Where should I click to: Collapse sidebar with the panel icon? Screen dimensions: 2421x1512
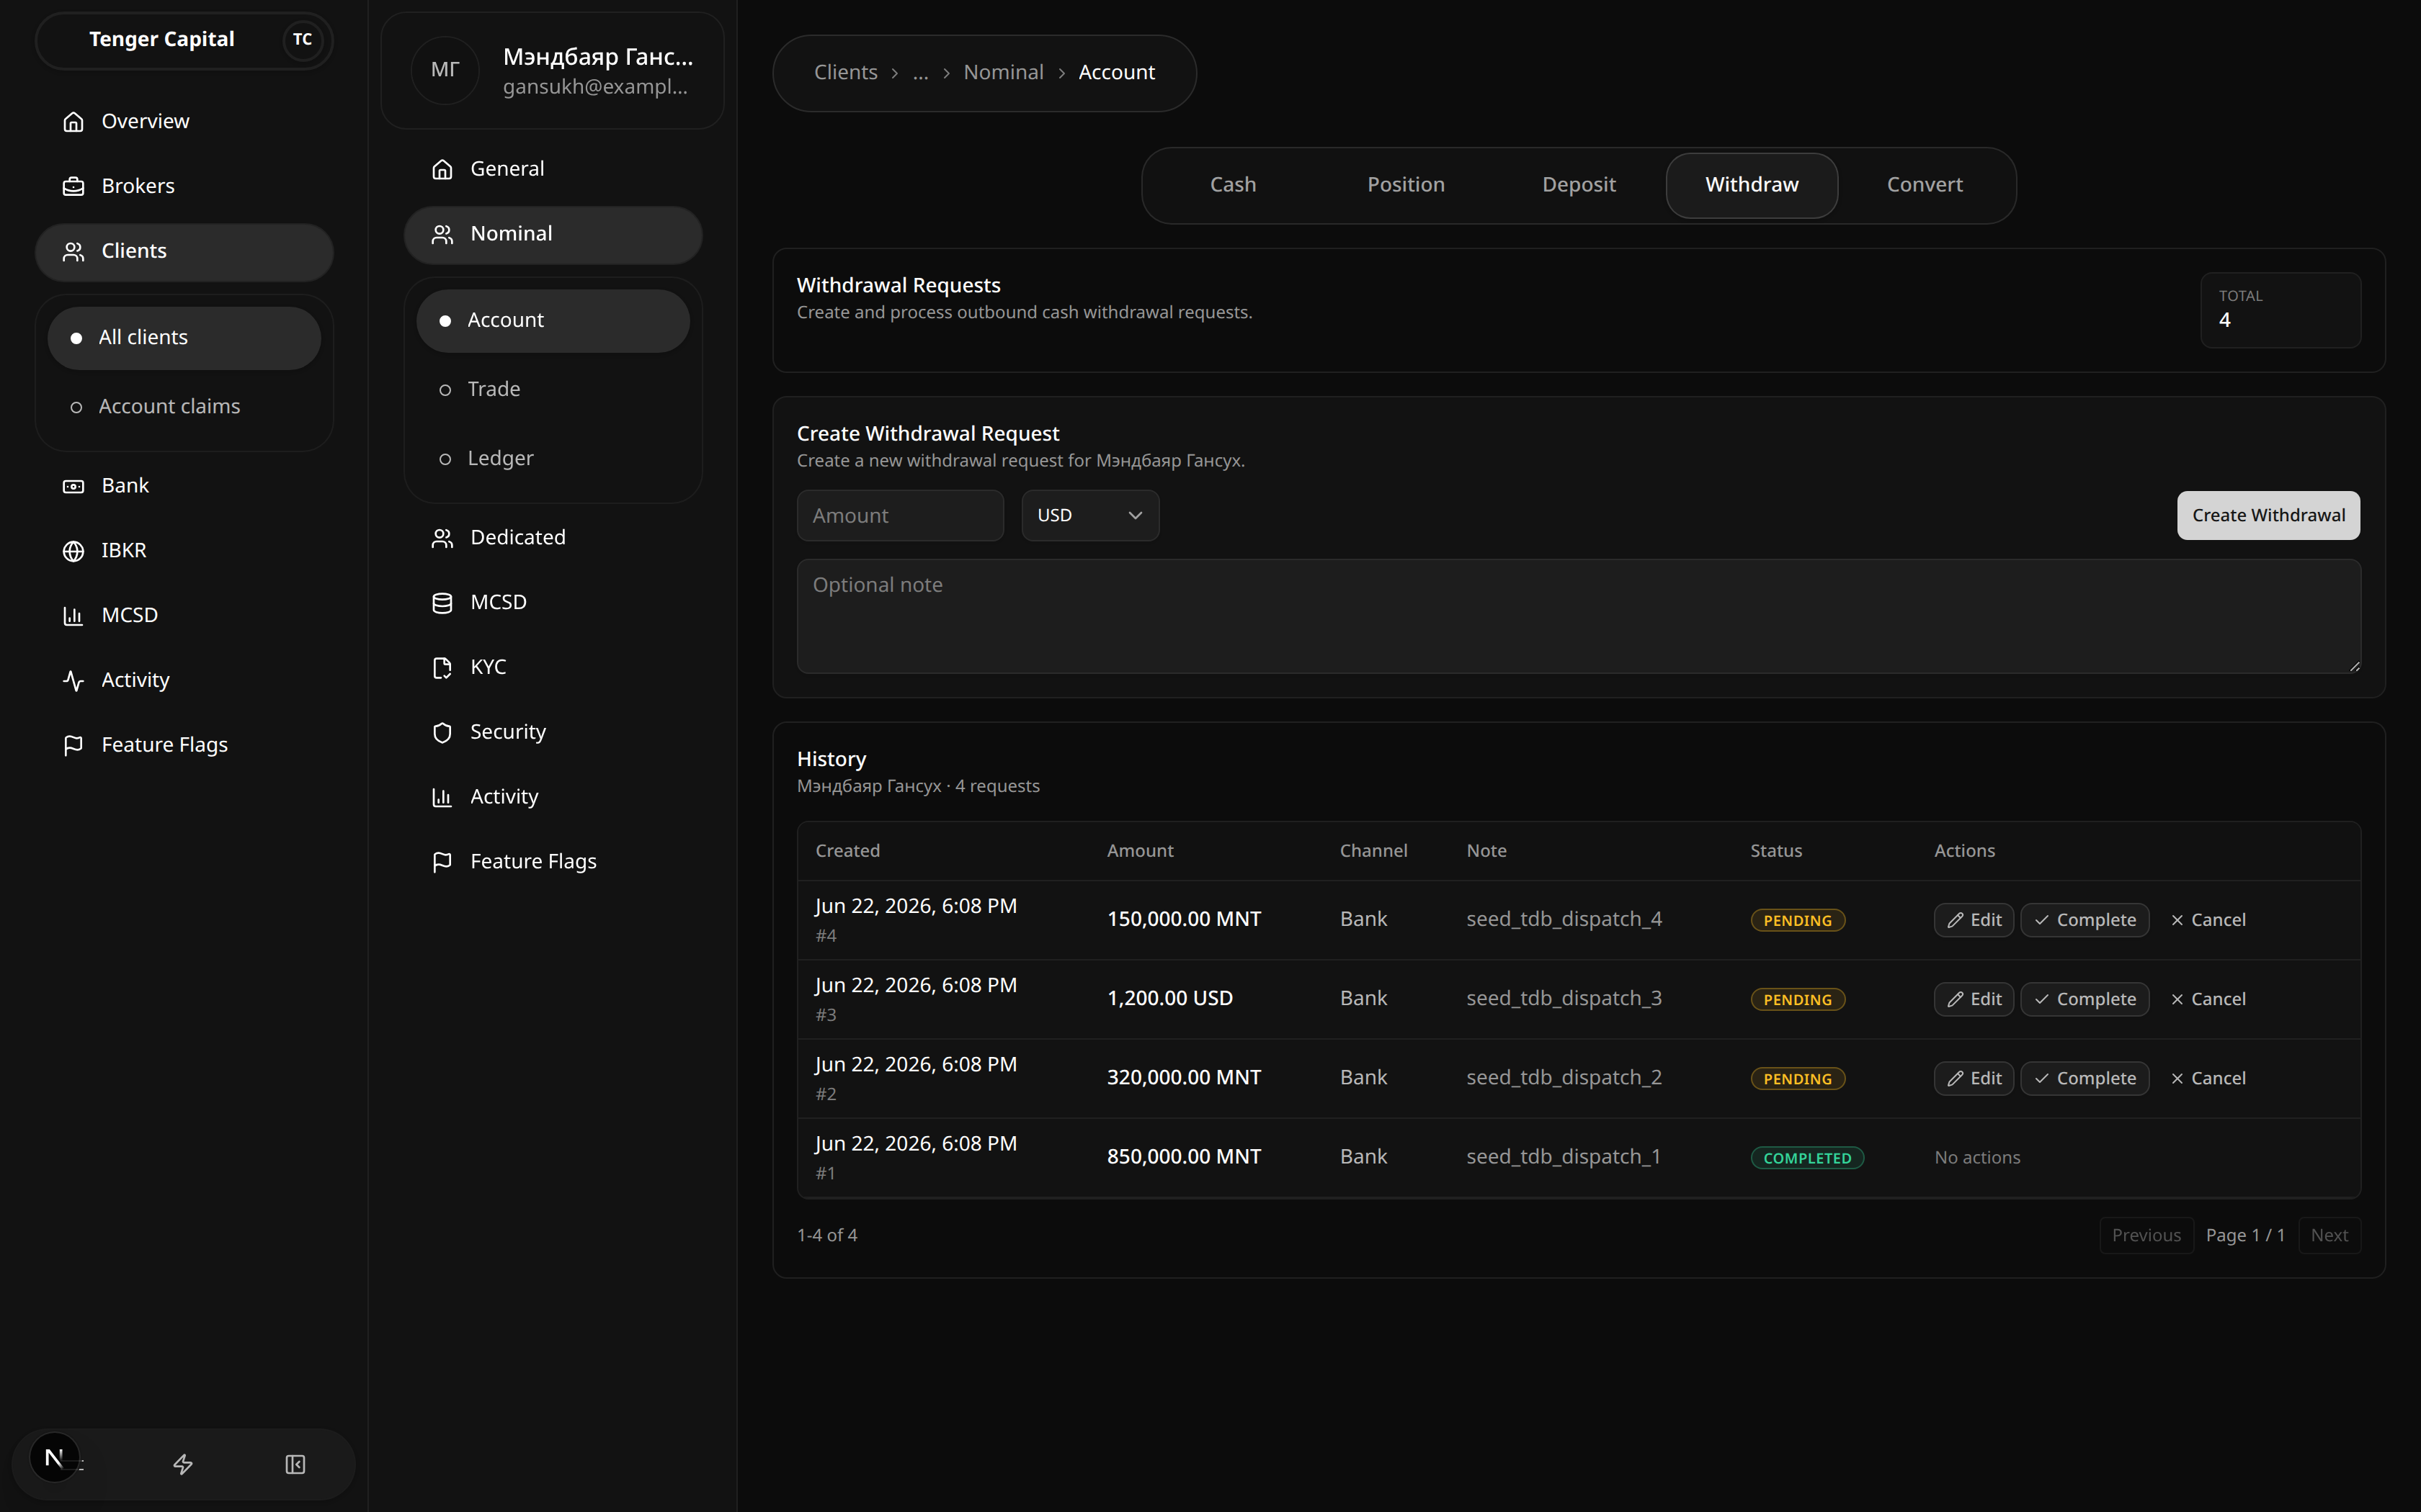[295, 1464]
